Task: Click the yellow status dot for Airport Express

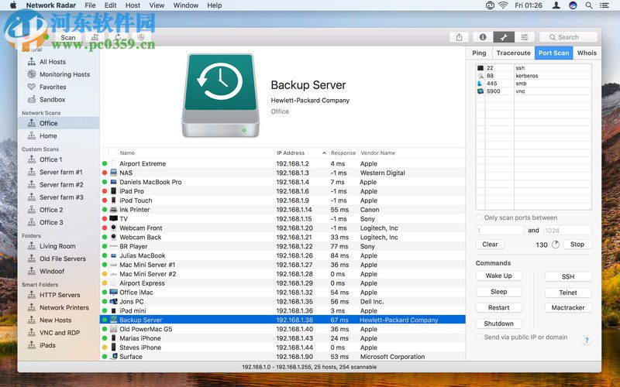Action: [105, 283]
